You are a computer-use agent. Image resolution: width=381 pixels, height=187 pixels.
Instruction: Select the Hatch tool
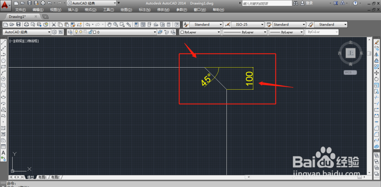[3, 128]
